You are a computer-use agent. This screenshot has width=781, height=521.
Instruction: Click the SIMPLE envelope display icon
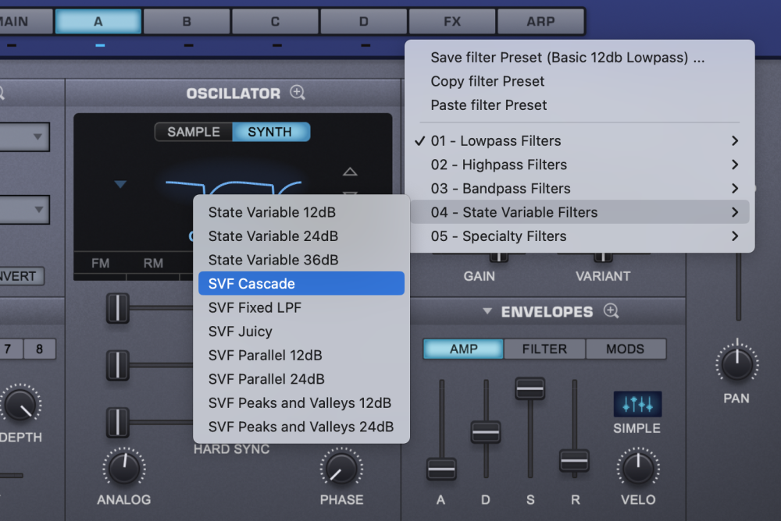click(637, 403)
